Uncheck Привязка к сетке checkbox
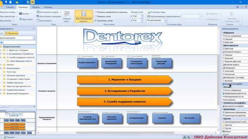 (96, 20)
